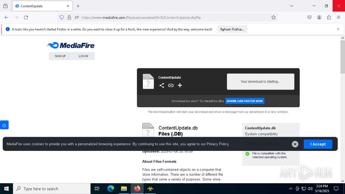Add ContentUpdate to my files
The width and height of the screenshot is (345, 194).
[x=180, y=85]
